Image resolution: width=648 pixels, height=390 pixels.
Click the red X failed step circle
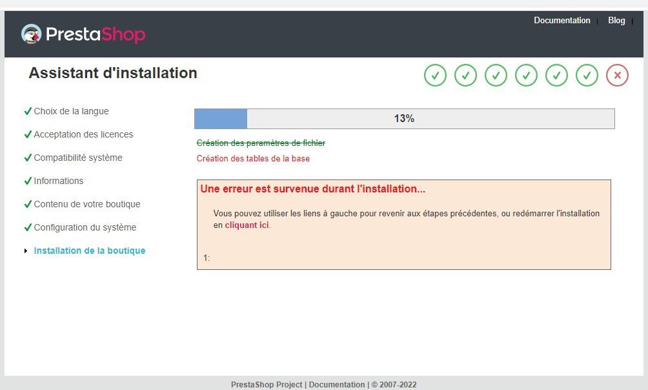(x=618, y=76)
